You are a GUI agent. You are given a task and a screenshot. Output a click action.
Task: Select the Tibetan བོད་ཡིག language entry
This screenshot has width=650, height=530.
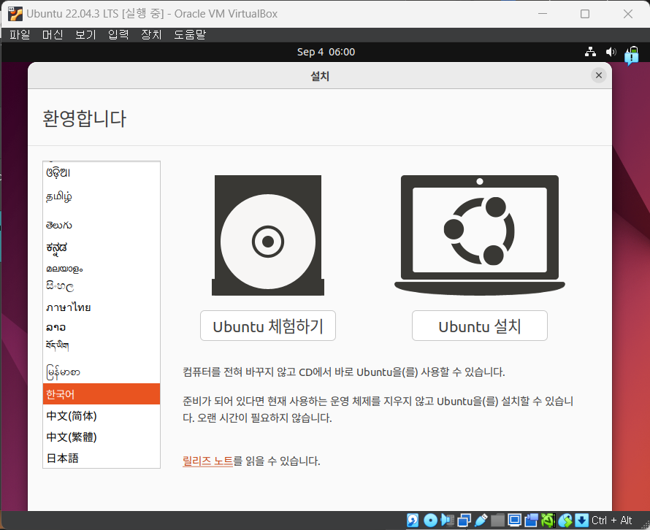[102, 345]
